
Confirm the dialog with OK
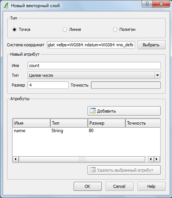click(x=88, y=186)
